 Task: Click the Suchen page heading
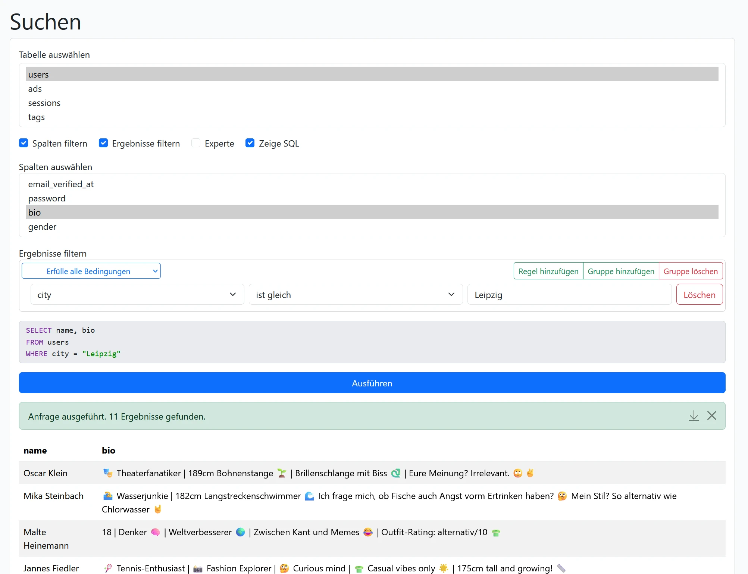[46, 22]
